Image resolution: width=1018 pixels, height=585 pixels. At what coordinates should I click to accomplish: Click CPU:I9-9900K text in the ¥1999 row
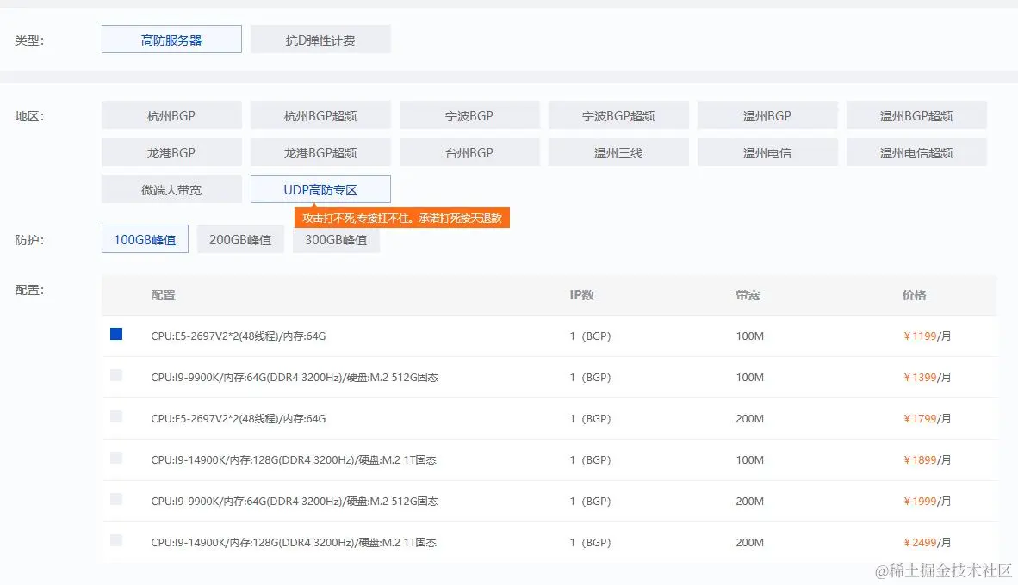click(295, 502)
